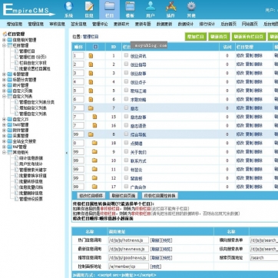
Task: Tick the checkbox in row ID 8
Action: pos(126,134)
